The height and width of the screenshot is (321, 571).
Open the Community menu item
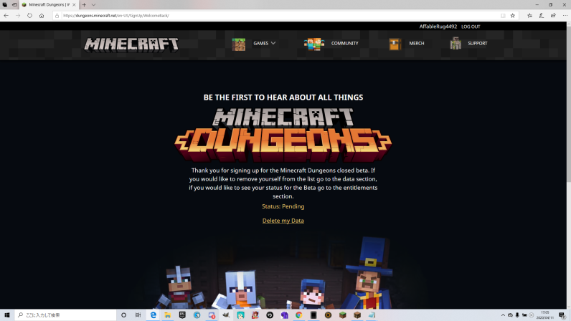pos(344,44)
